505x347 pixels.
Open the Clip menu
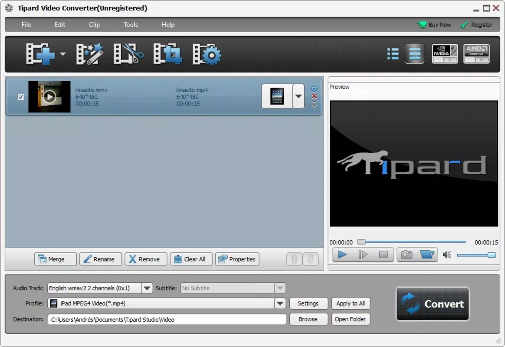[x=95, y=24]
